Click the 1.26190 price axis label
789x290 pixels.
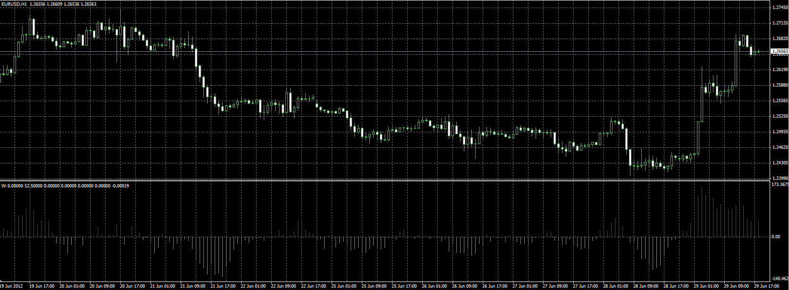[779, 70]
